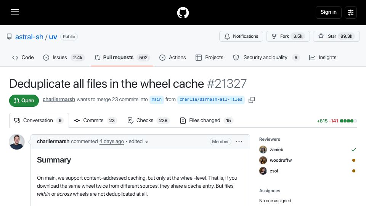Open zanieb reviewer name
The image size is (366, 206).
pyautogui.click(x=277, y=150)
